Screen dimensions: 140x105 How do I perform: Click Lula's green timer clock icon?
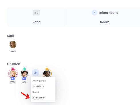point(24,69)
